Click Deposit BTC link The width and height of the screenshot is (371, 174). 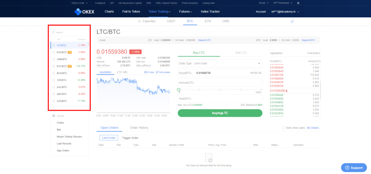tap(308, 40)
